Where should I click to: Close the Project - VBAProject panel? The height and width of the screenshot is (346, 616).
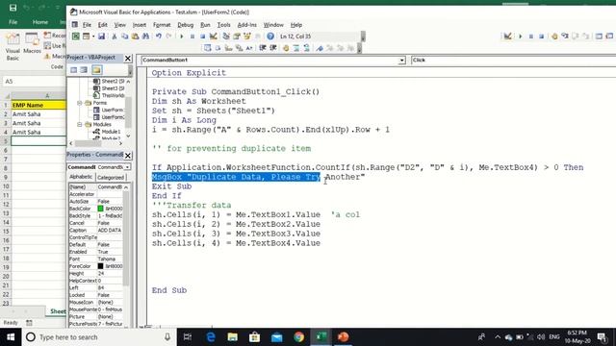point(128,58)
